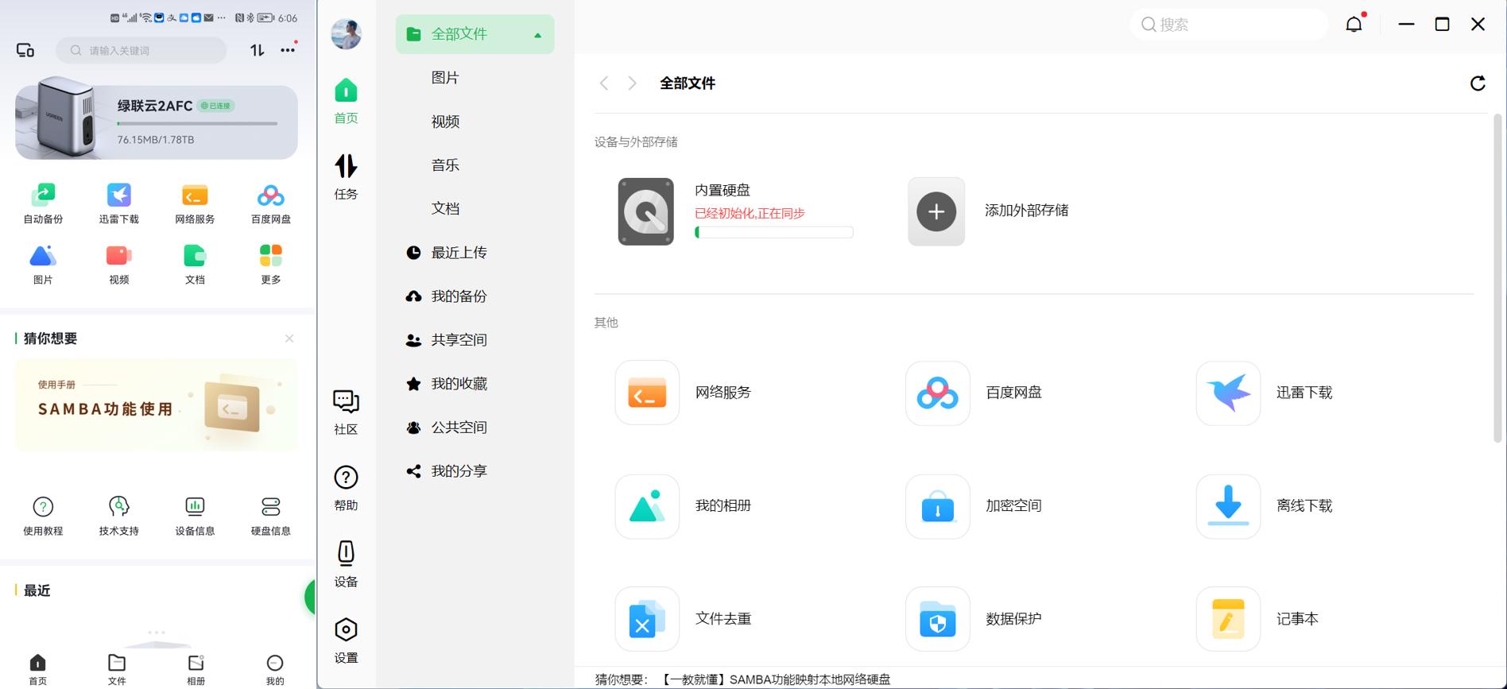Open the 设备 device icon in sidebar
This screenshot has height=689, width=1507.
(x=346, y=564)
